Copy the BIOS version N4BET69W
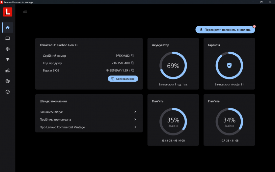The image size is (275, 172). (x=133, y=70)
